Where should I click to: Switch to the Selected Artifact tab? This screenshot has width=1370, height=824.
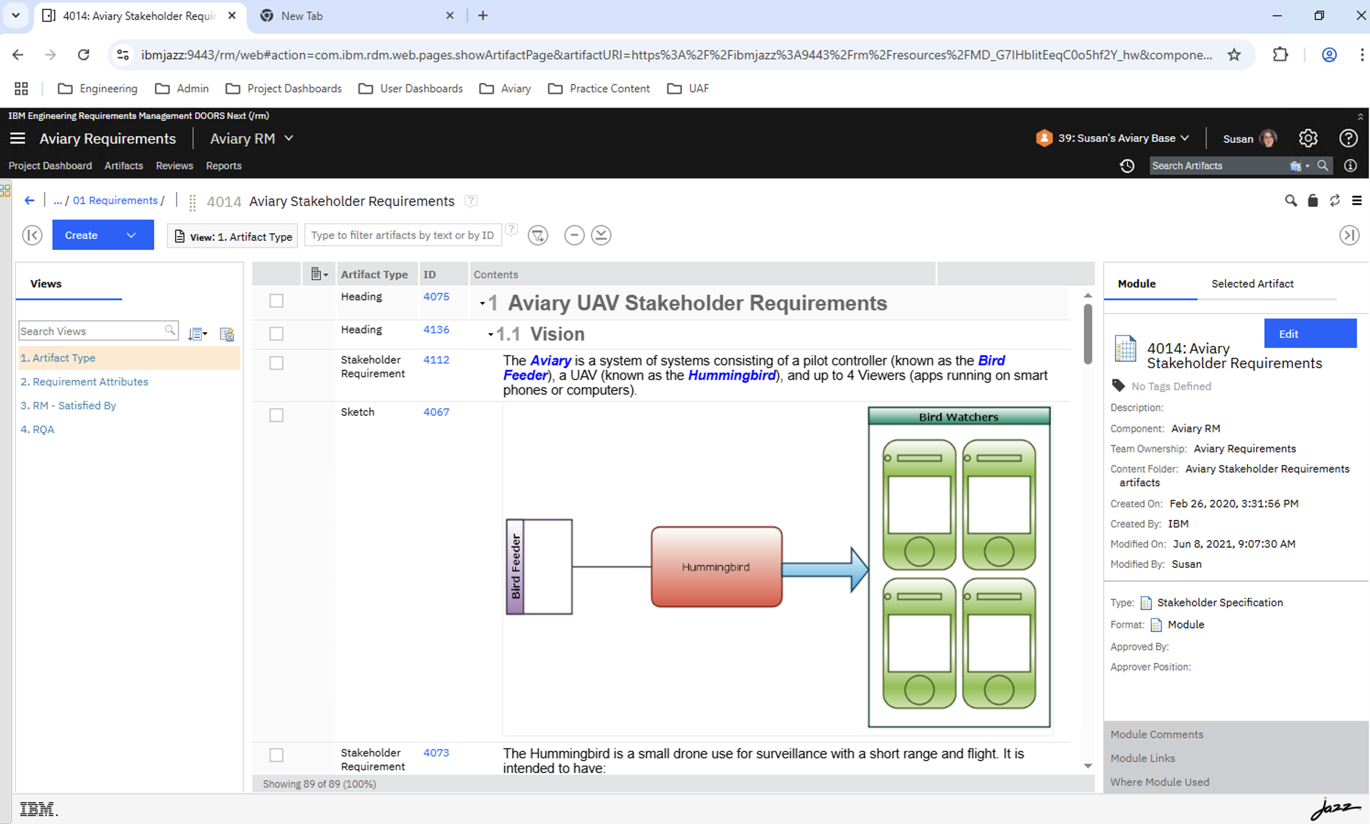1252,284
